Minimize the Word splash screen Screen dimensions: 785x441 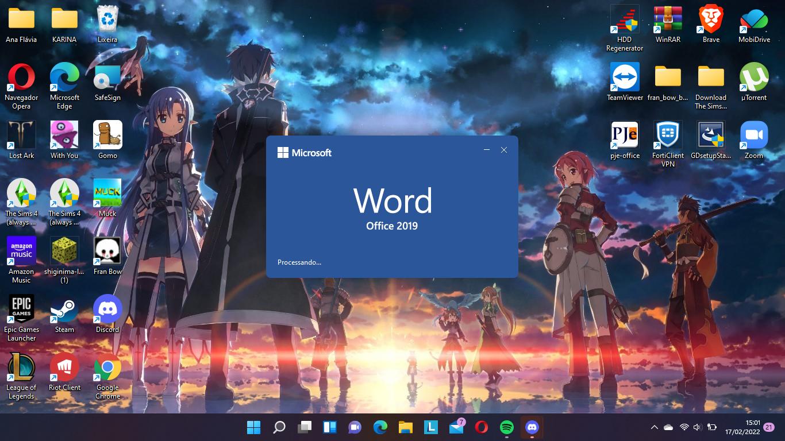pyautogui.click(x=487, y=150)
